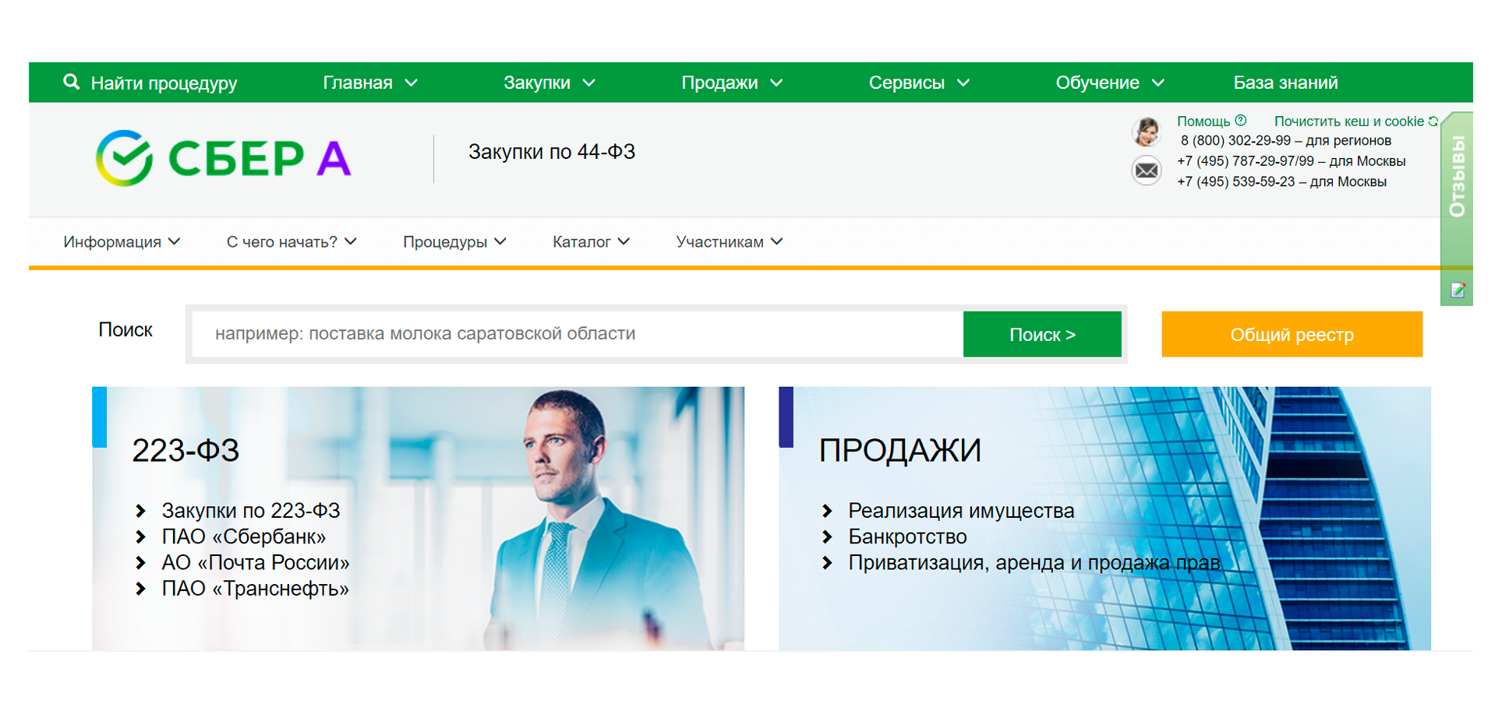Click the help question mark icon

coord(1241,121)
